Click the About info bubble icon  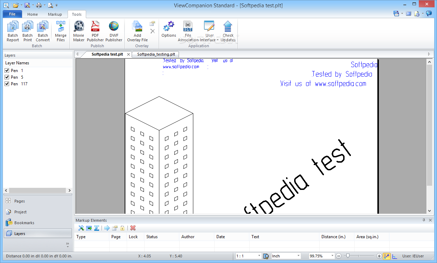(x=429, y=13)
